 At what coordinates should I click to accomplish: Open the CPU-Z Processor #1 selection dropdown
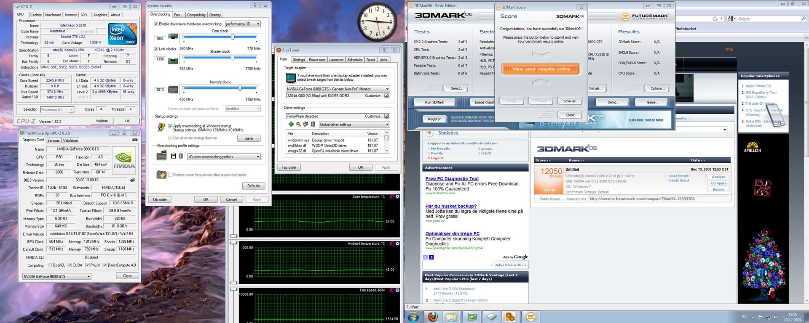[x=57, y=109]
